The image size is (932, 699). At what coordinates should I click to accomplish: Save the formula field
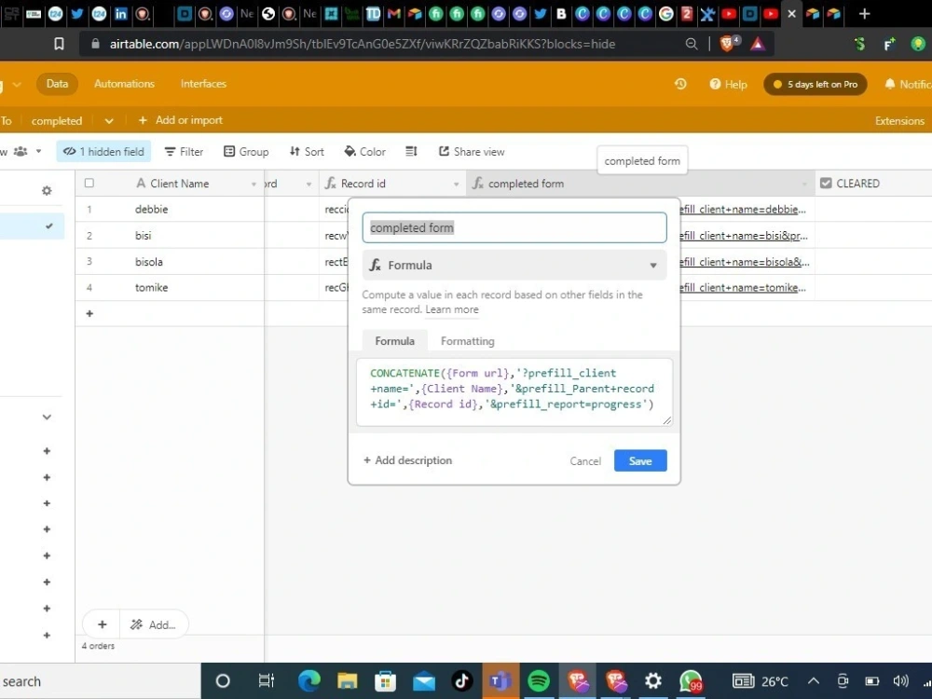coord(640,460)
